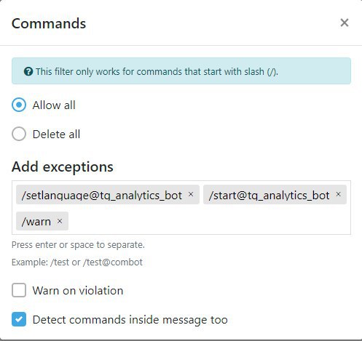Click the Example /test@combot hint text

(77, 262)
